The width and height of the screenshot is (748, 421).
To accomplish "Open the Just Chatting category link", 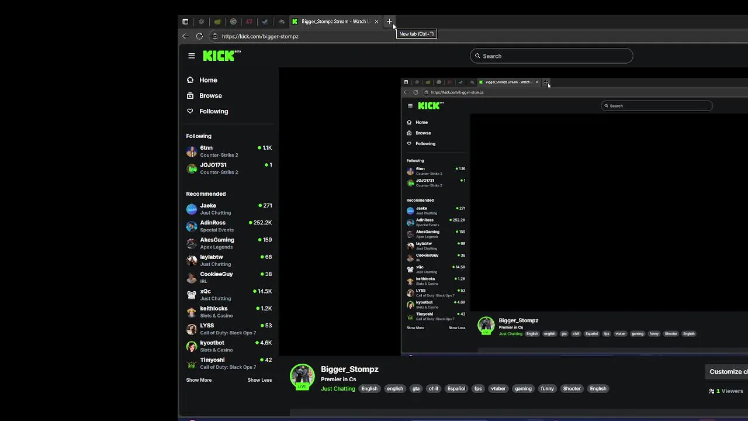I will pyautogui.click(x=338, y=389).
